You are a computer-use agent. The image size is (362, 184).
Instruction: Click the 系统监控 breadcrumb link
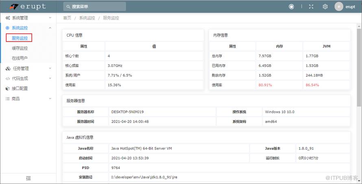coord(87,18)
